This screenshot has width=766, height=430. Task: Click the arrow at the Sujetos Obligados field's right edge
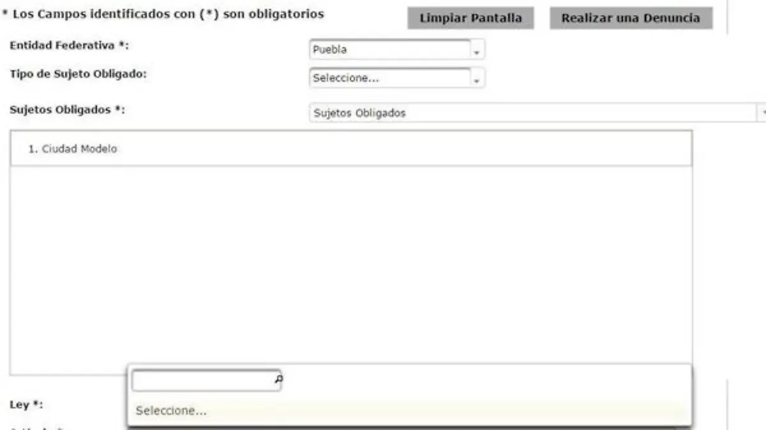point(762,113)
